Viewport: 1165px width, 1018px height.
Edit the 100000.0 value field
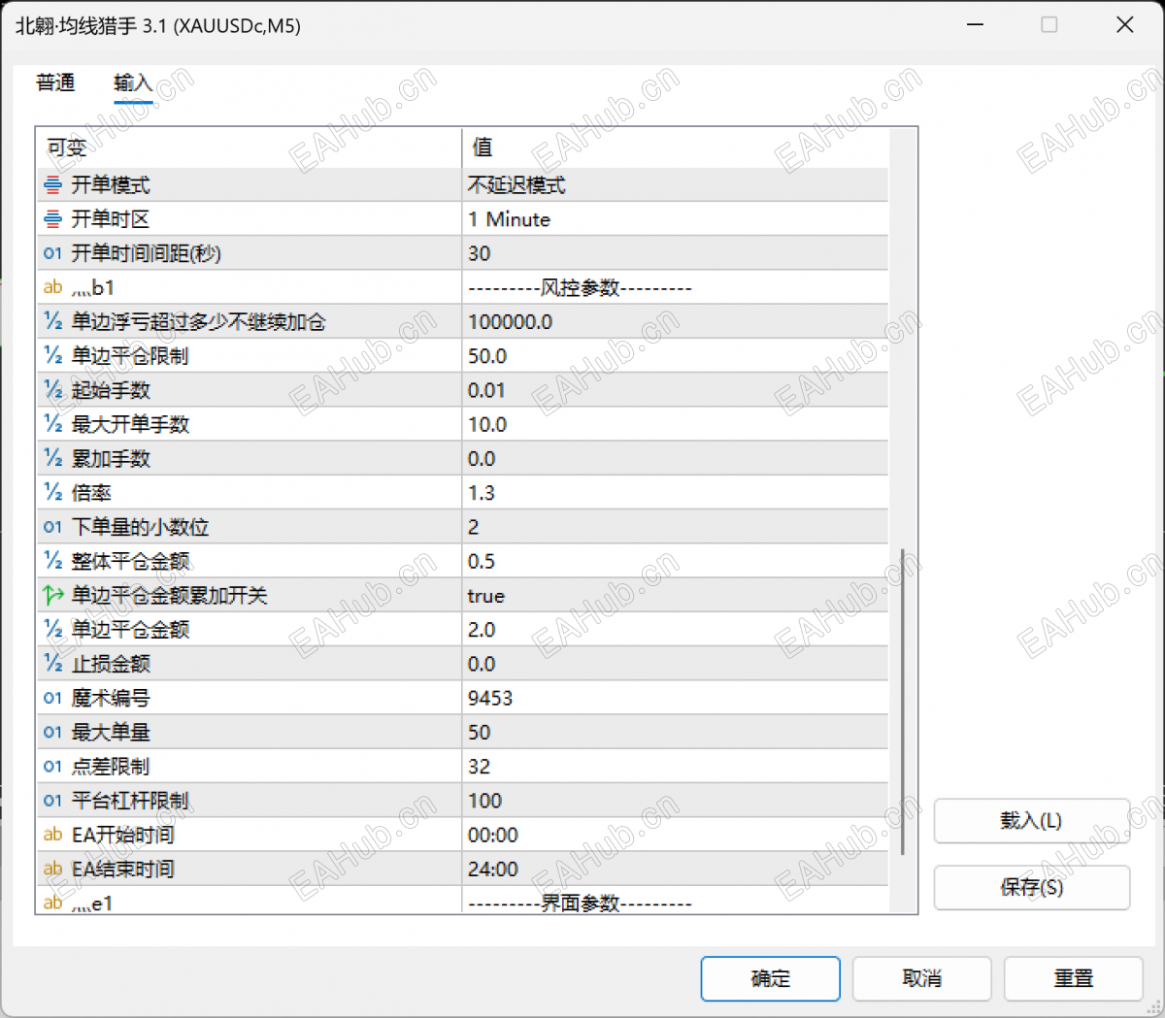[x=675, y=322]
